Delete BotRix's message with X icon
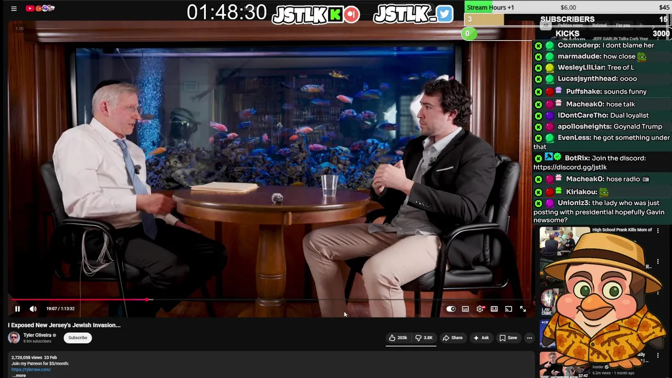672x378 pixels. [x=538, y=158]
